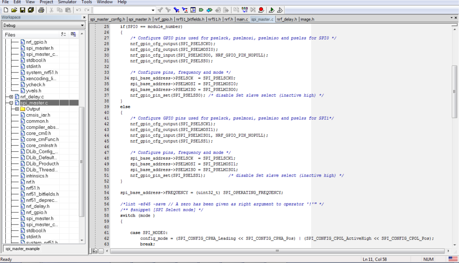Click the New Document toolbar icon
459x263 pixels.
coord(6,10)
